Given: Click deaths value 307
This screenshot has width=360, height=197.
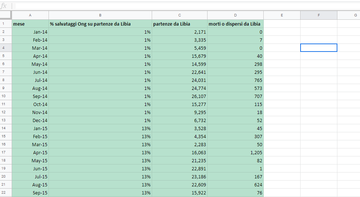Looking at the screenshot, I should 235,136.
